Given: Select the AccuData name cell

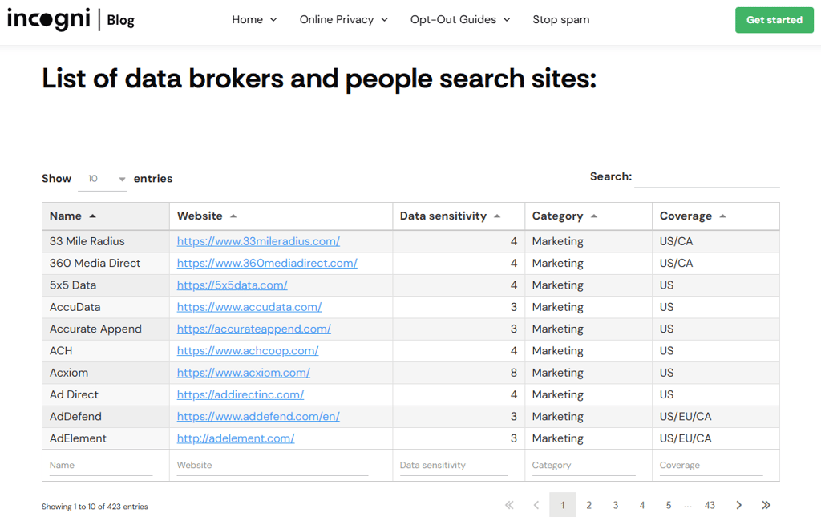Looking at the screenshot, I should [x=106, y=307].
